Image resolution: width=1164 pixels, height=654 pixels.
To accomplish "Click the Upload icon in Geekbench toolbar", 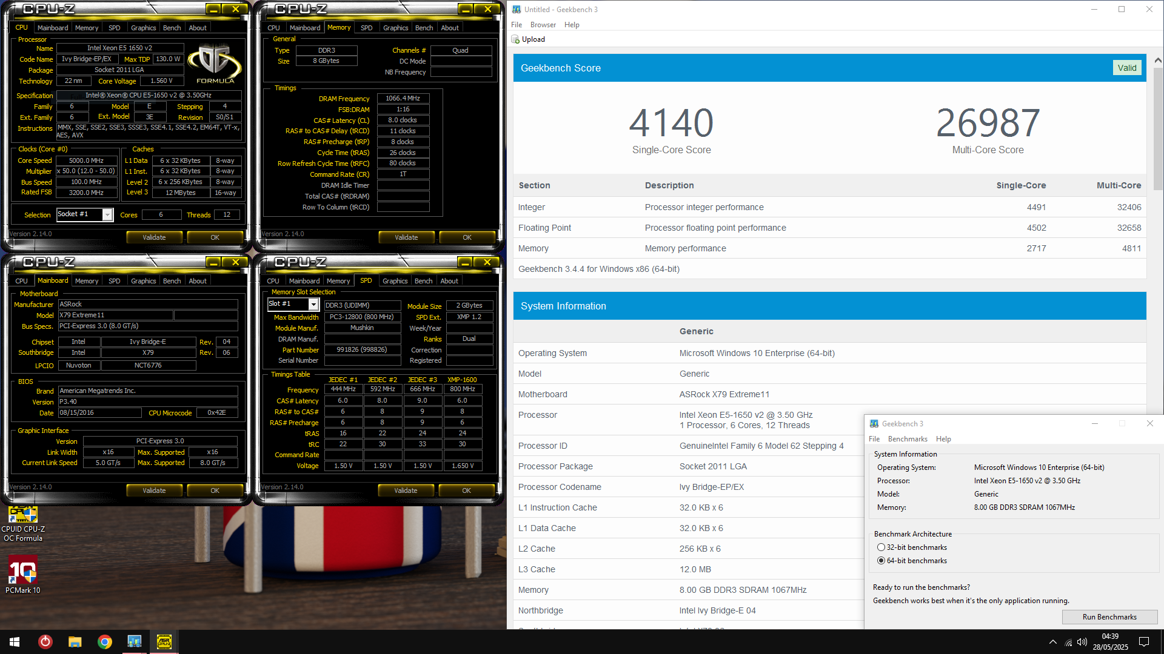I will (516, 39).
